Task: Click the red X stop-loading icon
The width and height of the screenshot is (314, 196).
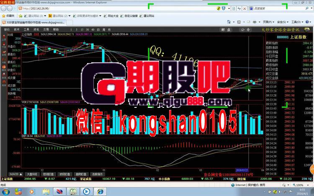Action: [245, 8]
